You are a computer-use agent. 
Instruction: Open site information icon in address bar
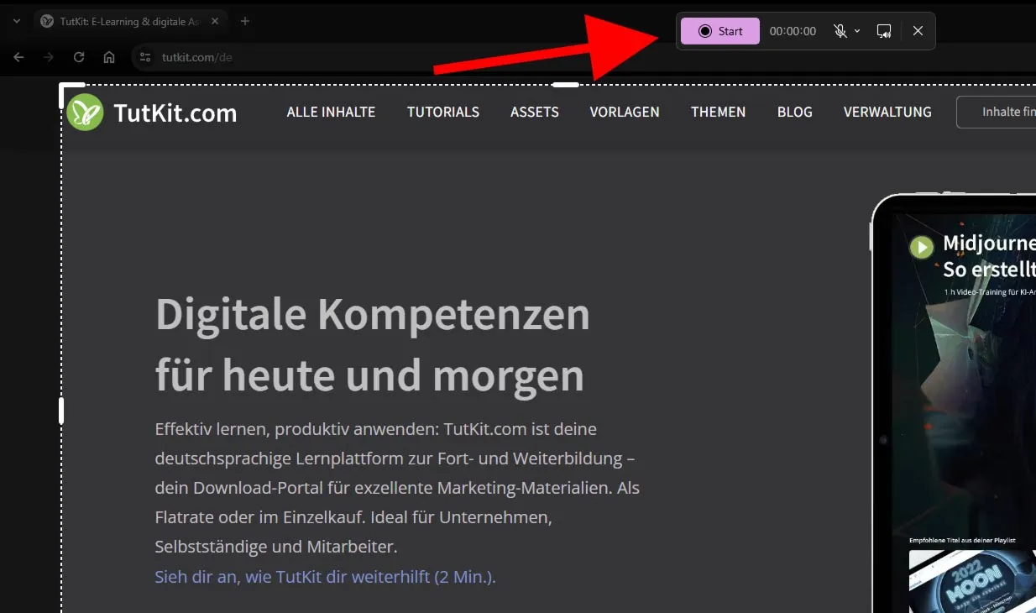point(145,57)
